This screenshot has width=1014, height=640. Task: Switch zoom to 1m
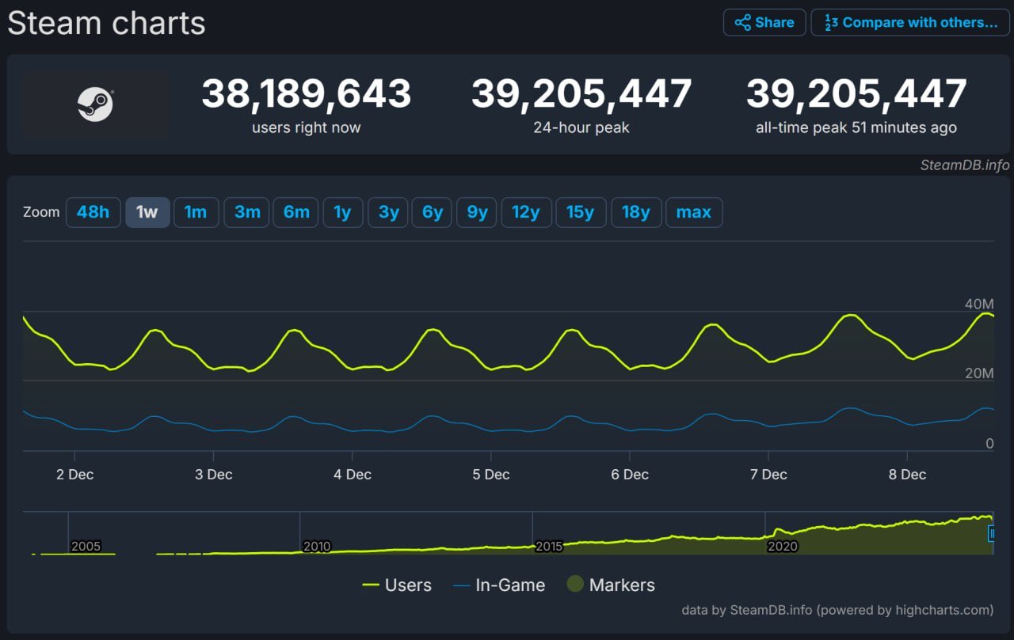[x=196, y=212]
